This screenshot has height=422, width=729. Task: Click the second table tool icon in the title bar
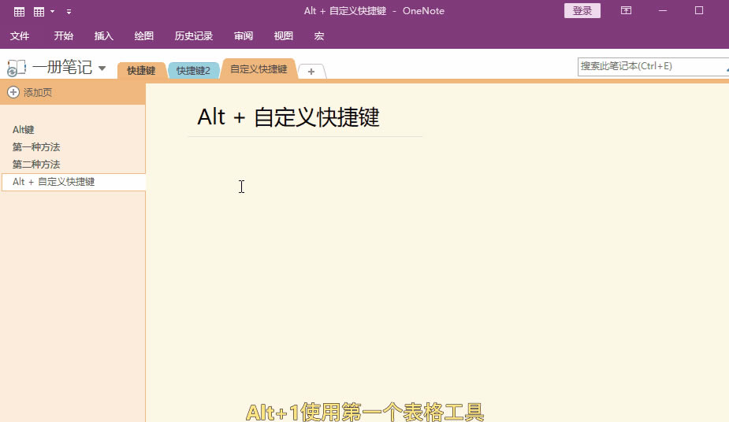point(39,11)
